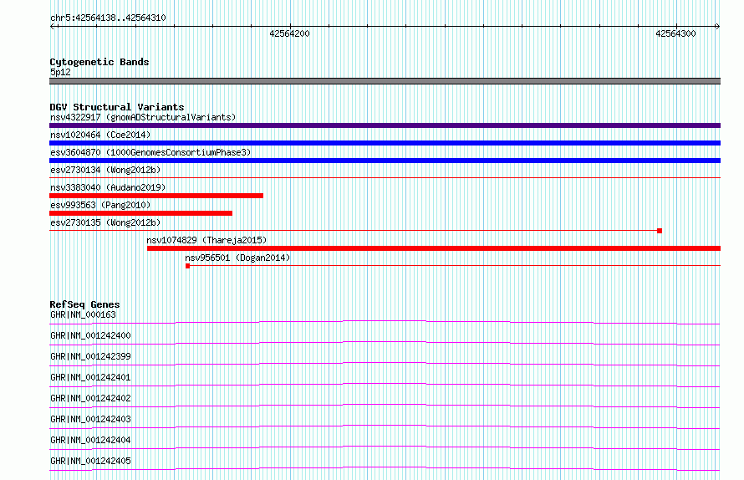
Task: Open the GHR|NM_001242403 transcript label
Action: point(90,419)
